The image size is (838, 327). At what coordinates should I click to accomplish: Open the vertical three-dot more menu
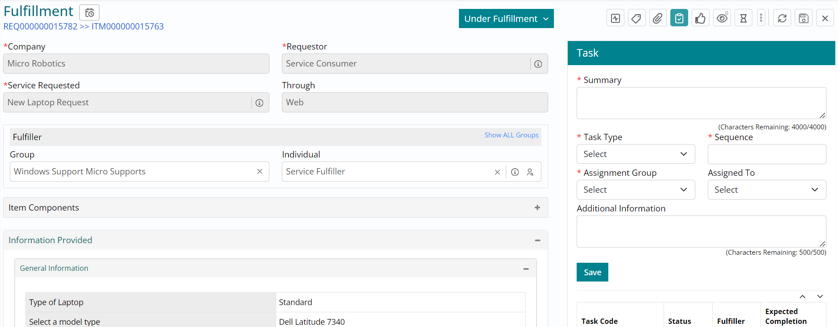click(x=761, y=18)
